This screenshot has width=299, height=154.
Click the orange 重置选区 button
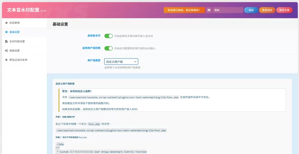coord(267,10)
